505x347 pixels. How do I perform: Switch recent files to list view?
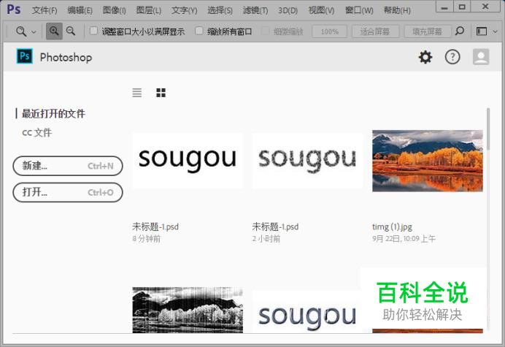137,93
